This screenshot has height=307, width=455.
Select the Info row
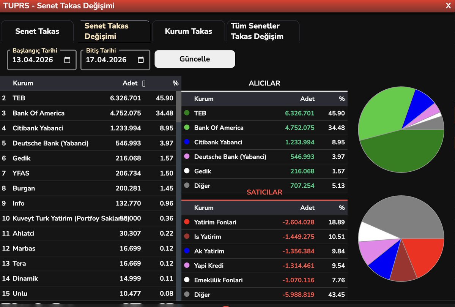pyautogui.click(x=88, y=203)
